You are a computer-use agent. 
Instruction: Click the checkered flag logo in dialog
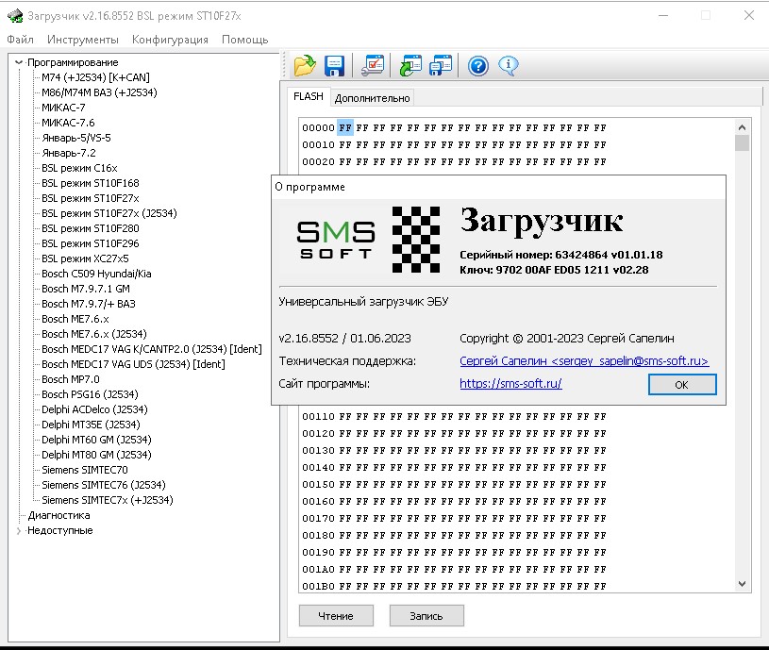coord(416,239)
